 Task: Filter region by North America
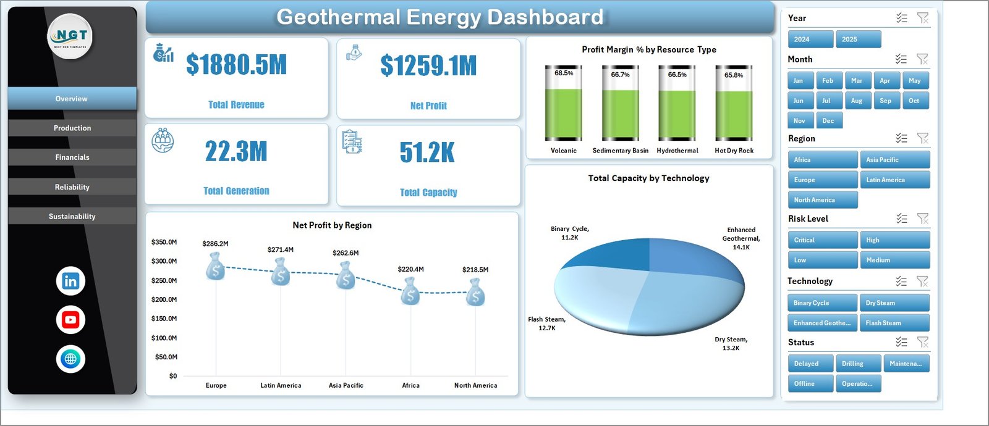(823, 200)
